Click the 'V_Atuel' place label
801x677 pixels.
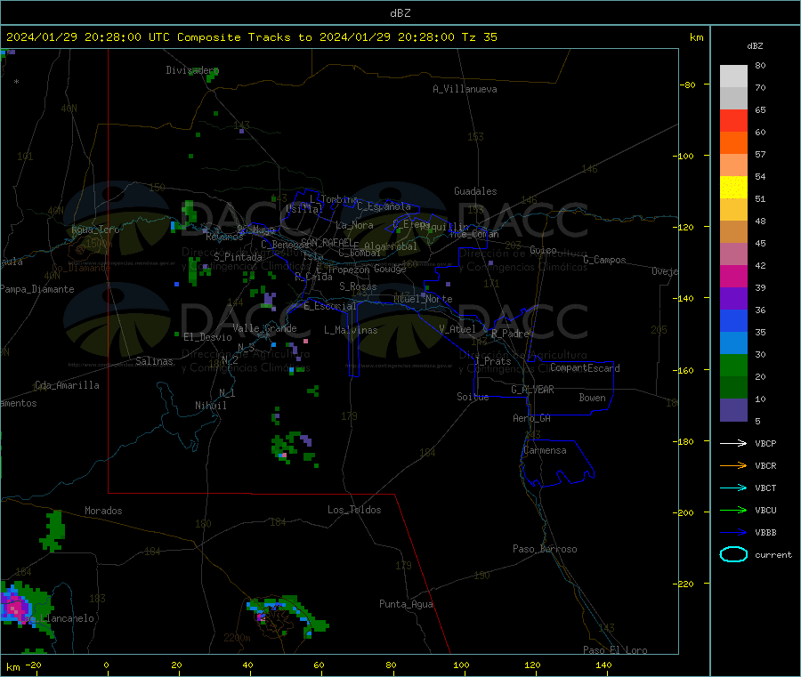pyautogui.click(x=457, y=330)
